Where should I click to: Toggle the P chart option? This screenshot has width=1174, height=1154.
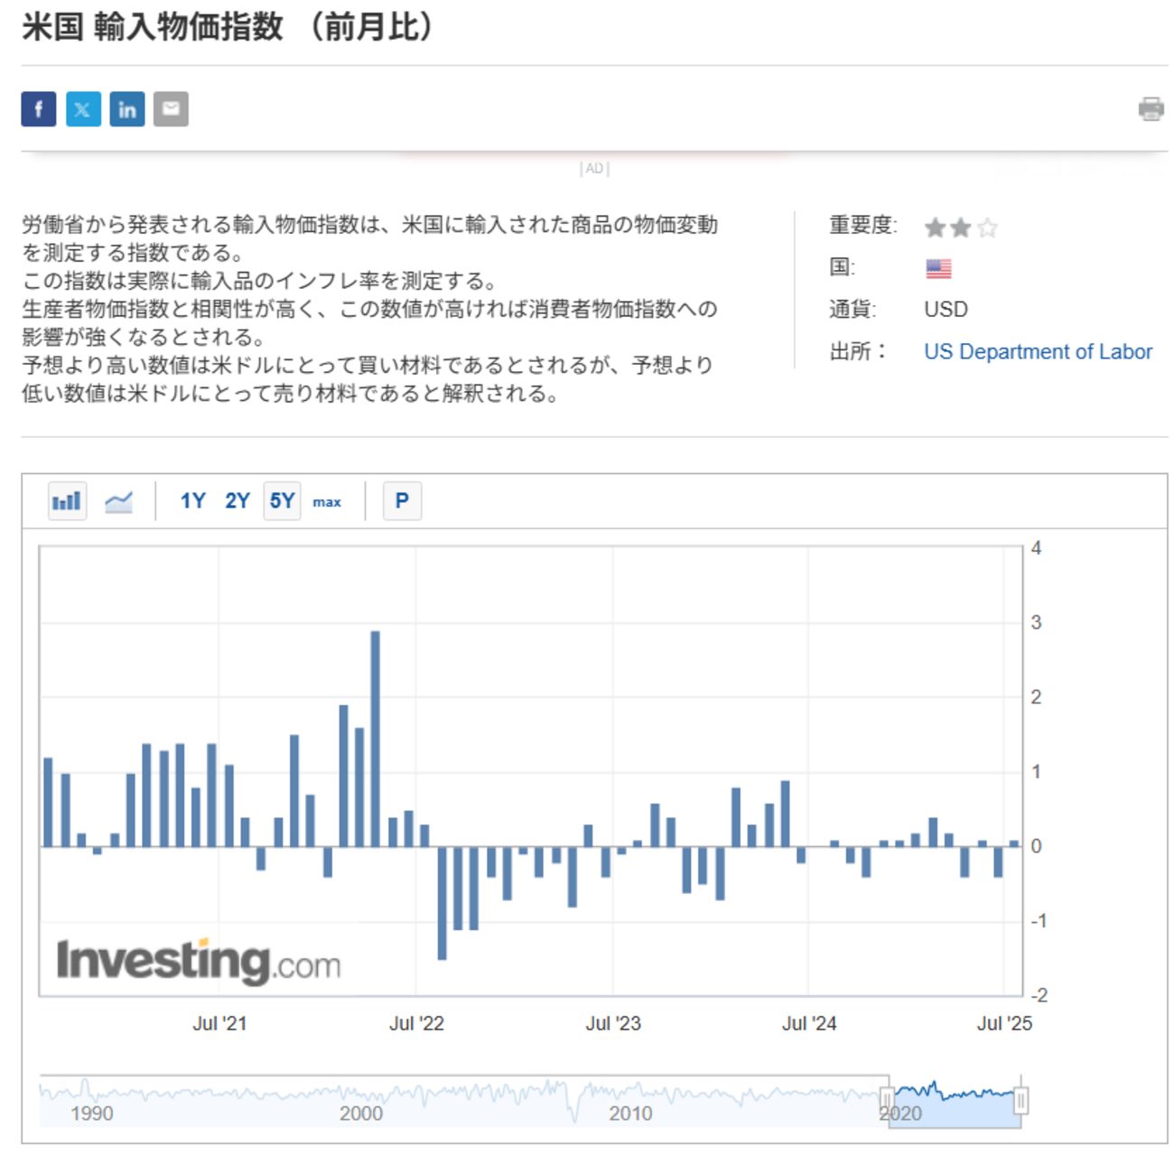(403, 501)
